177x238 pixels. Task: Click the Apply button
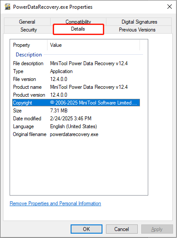click(157, 229)
